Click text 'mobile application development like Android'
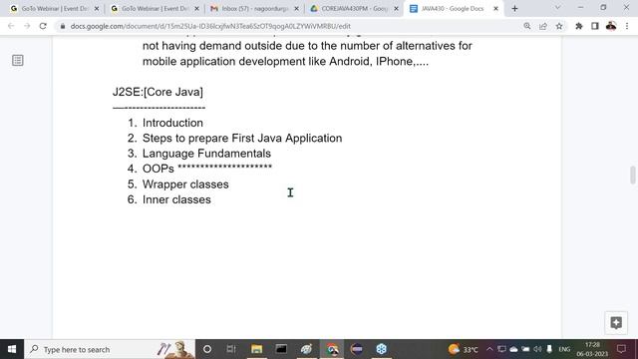638x359 pixels. (257, 62)
